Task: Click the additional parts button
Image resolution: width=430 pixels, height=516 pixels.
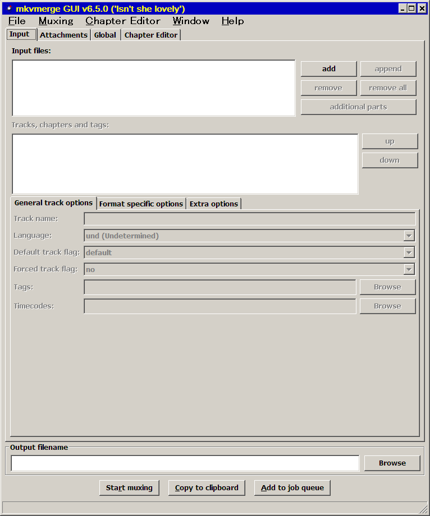Action: coord(359,107)
